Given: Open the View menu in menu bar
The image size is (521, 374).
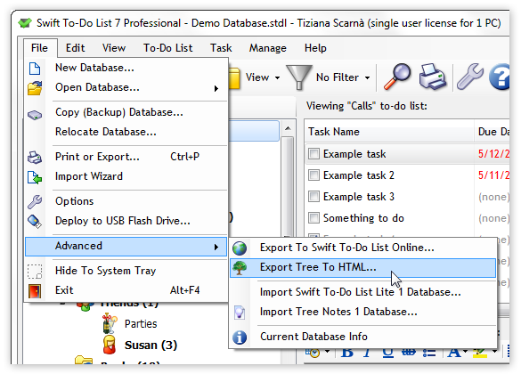Looking at the screenshot, I should tap(114, 48).
